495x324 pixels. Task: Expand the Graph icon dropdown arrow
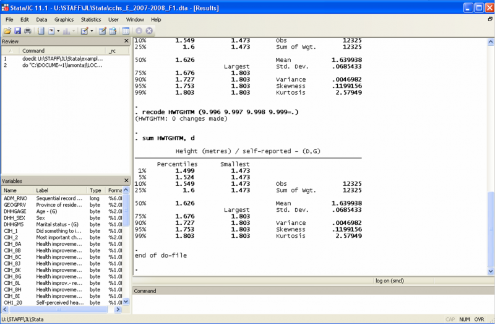(x=74, y=31)
